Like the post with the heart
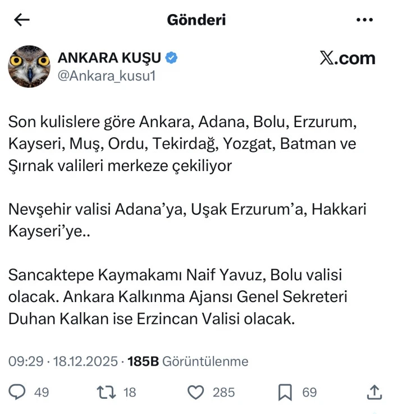The image size is (393, 414). coord(195,392)
